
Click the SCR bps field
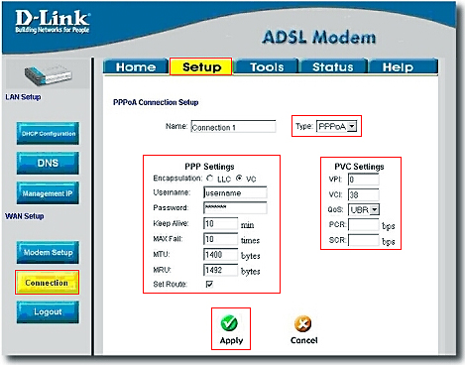(364, 240)
